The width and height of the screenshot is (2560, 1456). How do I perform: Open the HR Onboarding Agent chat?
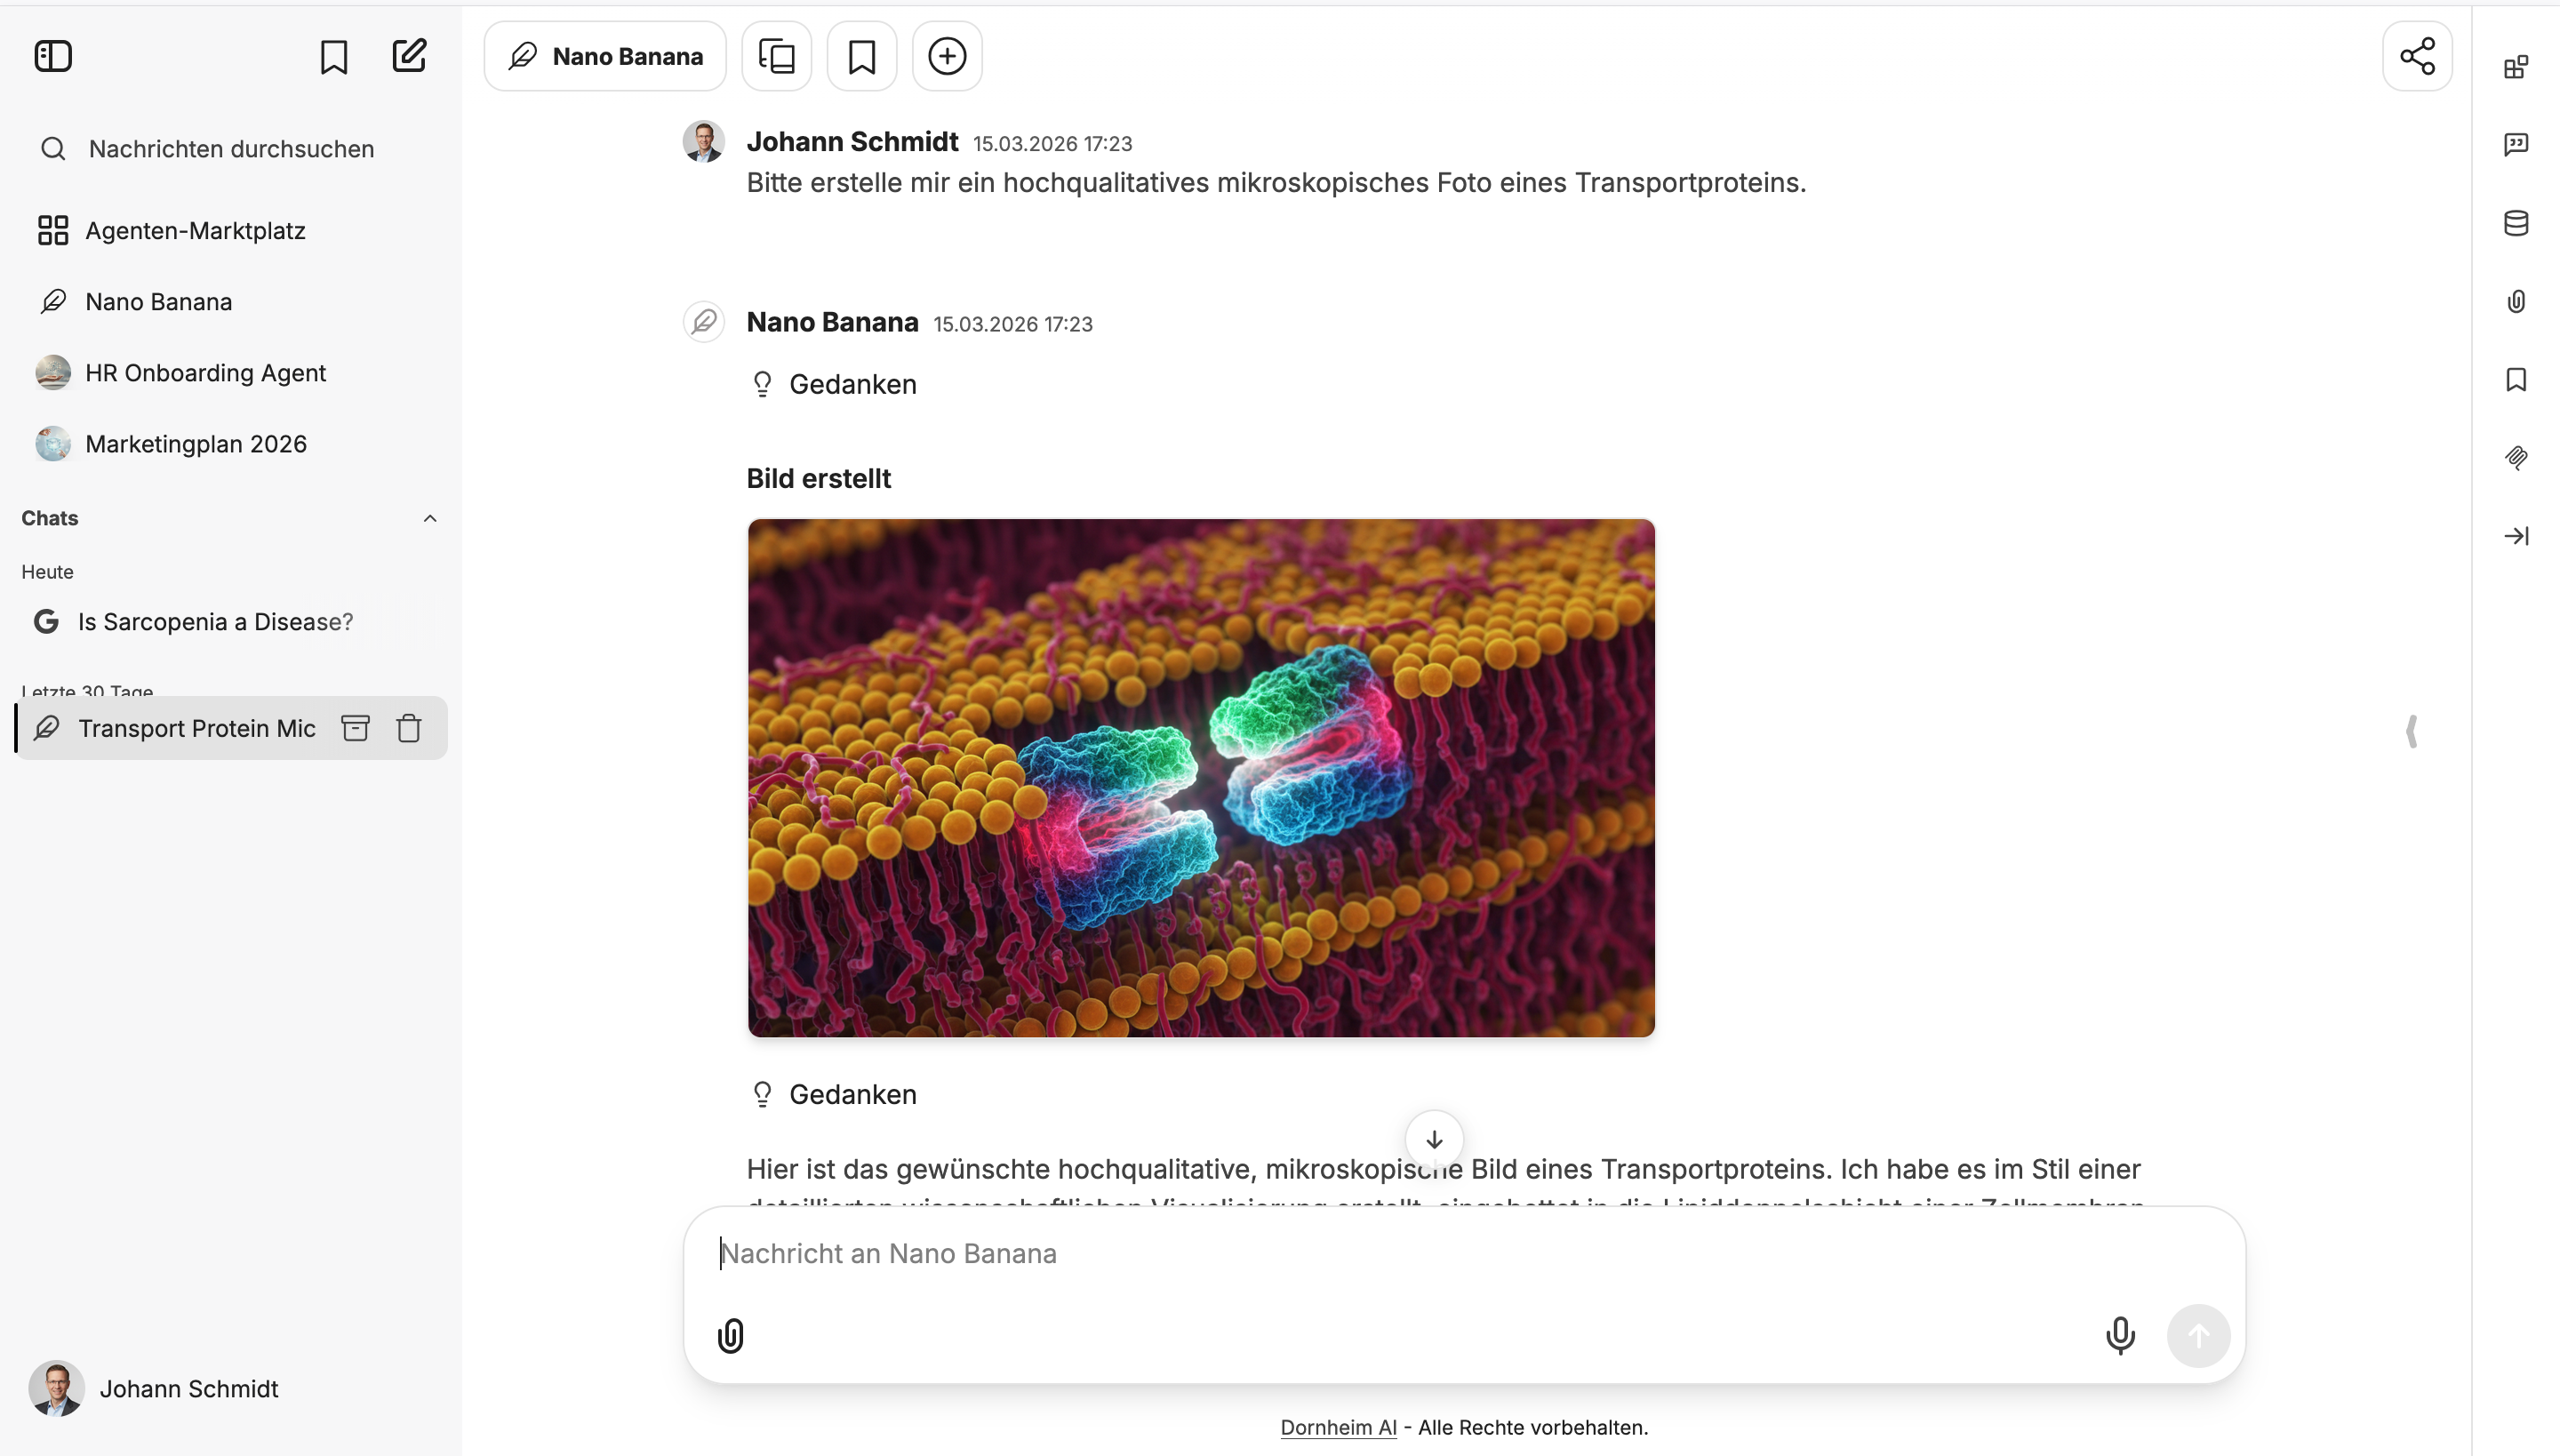pyautogui.click(x=205, y=372)
